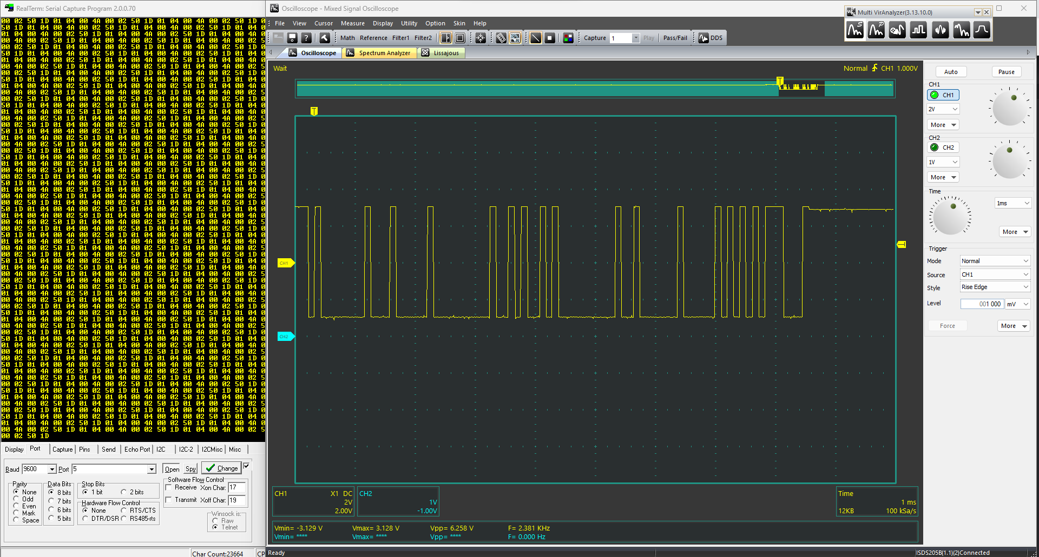This screenshot has height=557, width=1039.
Task: Toggle CH2 channel enable button
Action: tap(943, 147)
